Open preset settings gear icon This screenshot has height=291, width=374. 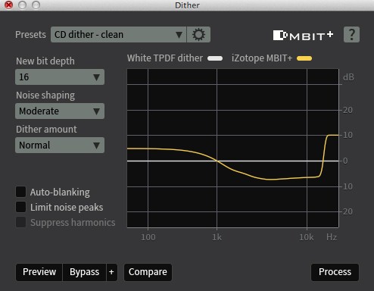pyautogui.click(x=198, y=35)
